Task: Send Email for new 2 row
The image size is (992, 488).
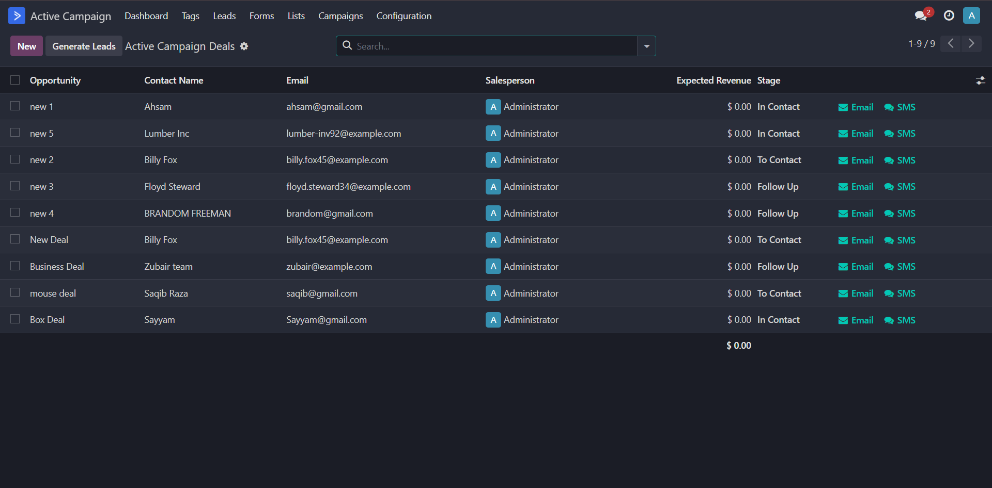Action: pos(856,160)
